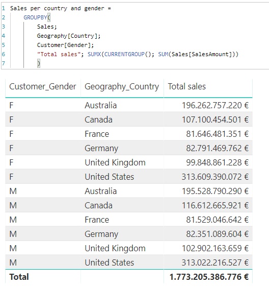This screenshot has height=288, width=269.
Task: Select the Geography_Country column header
Action: tap(122, 87)
